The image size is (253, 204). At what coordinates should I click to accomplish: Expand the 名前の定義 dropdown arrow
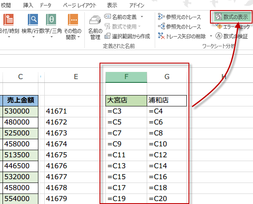[142, 17]
